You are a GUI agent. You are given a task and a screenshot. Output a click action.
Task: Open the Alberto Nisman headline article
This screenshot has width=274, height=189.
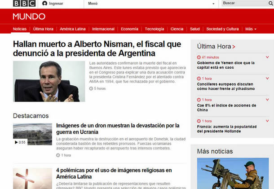(x=97, y=49)
